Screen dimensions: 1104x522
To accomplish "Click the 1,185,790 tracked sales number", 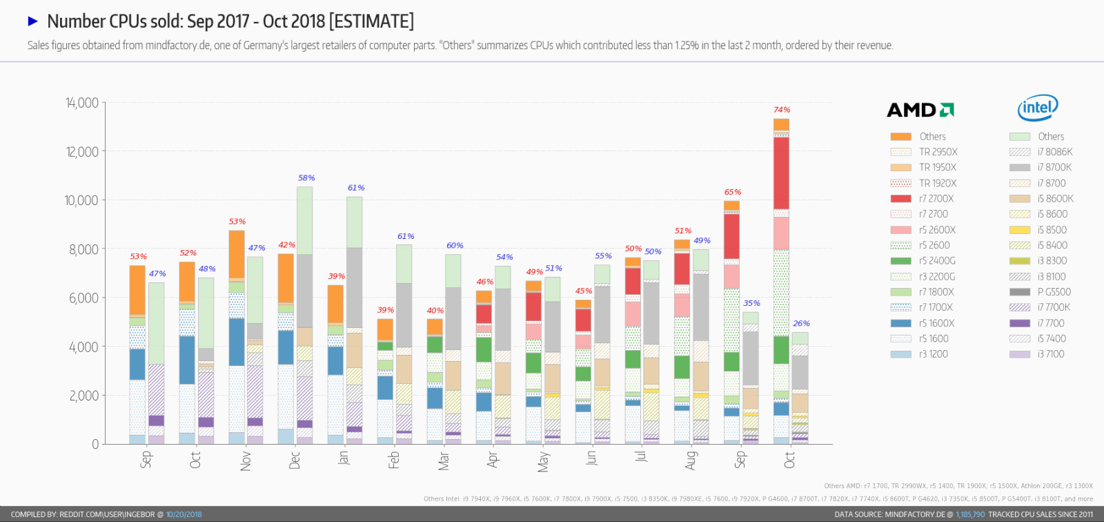I will [x=970, y=514].
